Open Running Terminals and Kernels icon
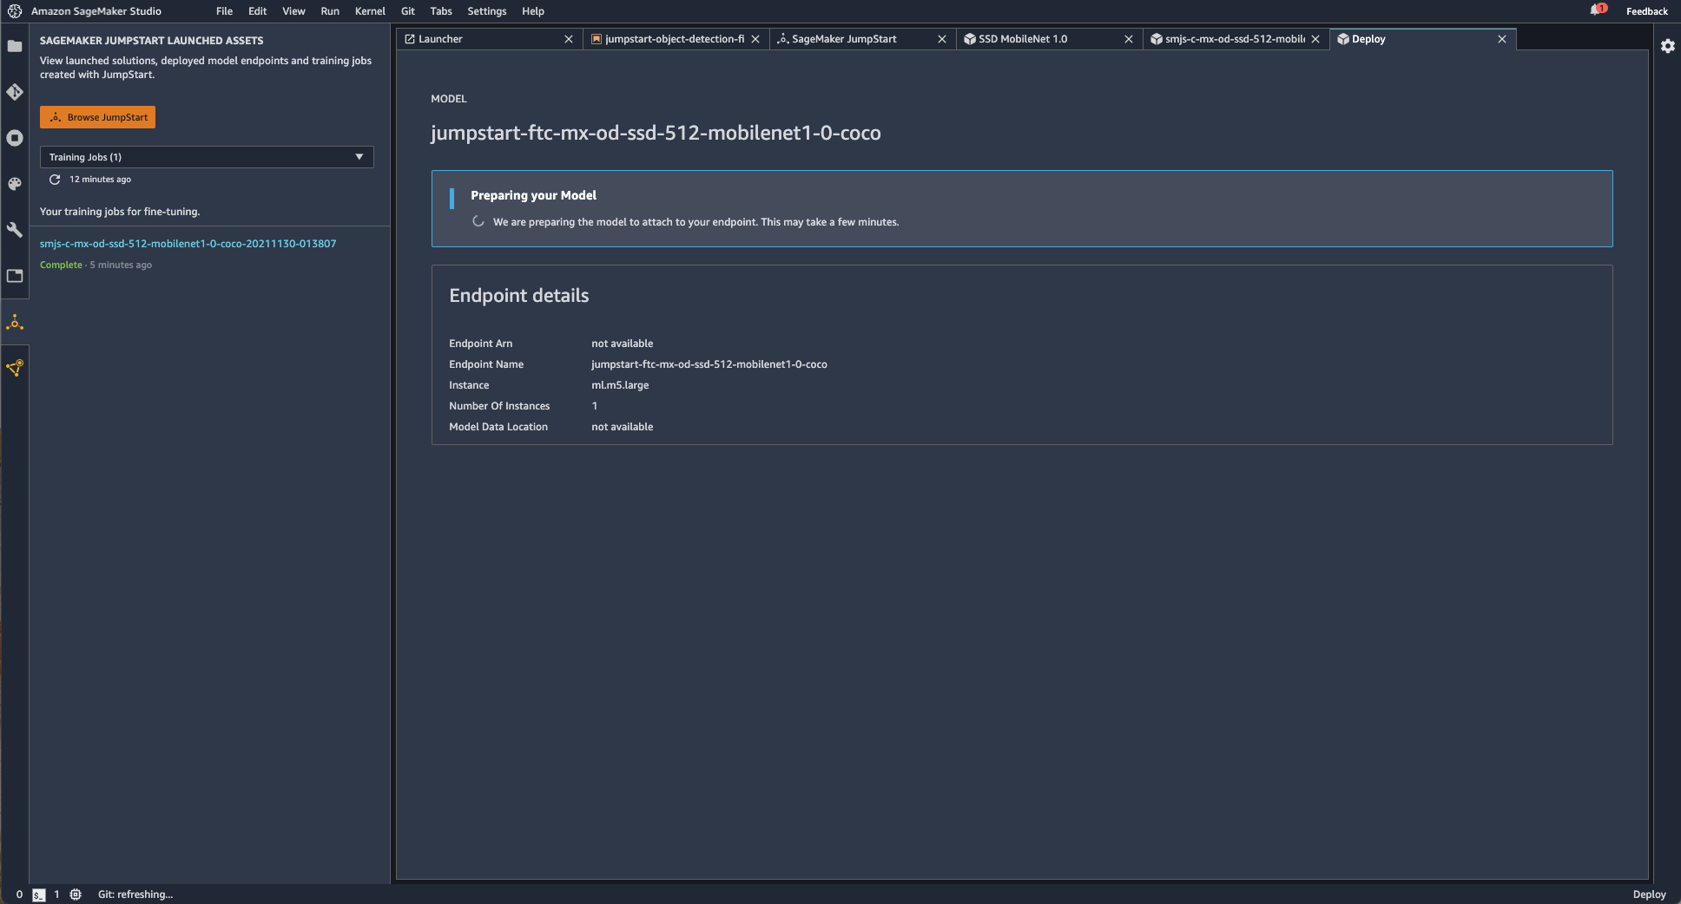 click(15, 138)
